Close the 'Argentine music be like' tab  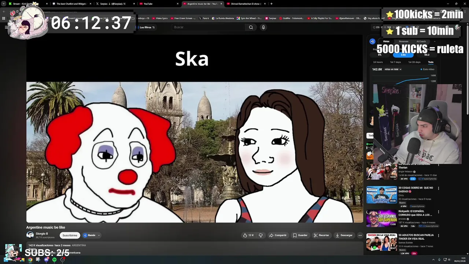click(x=221, y=4)
